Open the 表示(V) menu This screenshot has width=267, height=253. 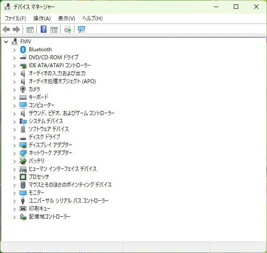pyautogui.click(x=66, y=19)
